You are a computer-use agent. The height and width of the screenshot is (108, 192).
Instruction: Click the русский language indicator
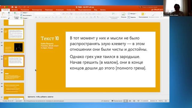[19, 101]
